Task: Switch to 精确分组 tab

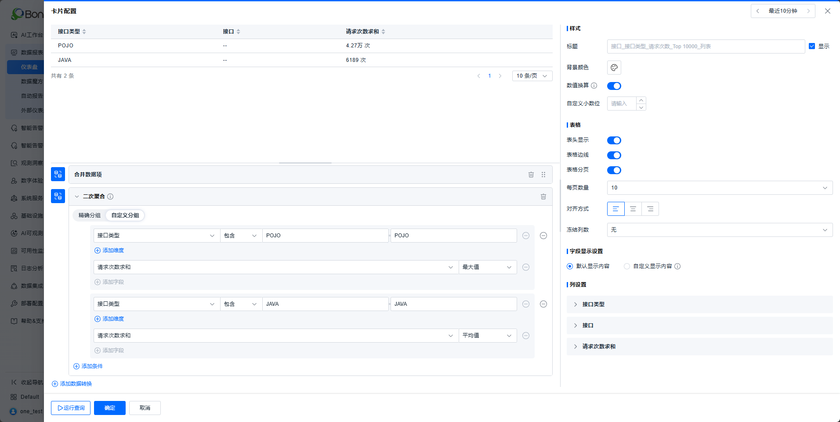Action: click(x=90, y=215)
